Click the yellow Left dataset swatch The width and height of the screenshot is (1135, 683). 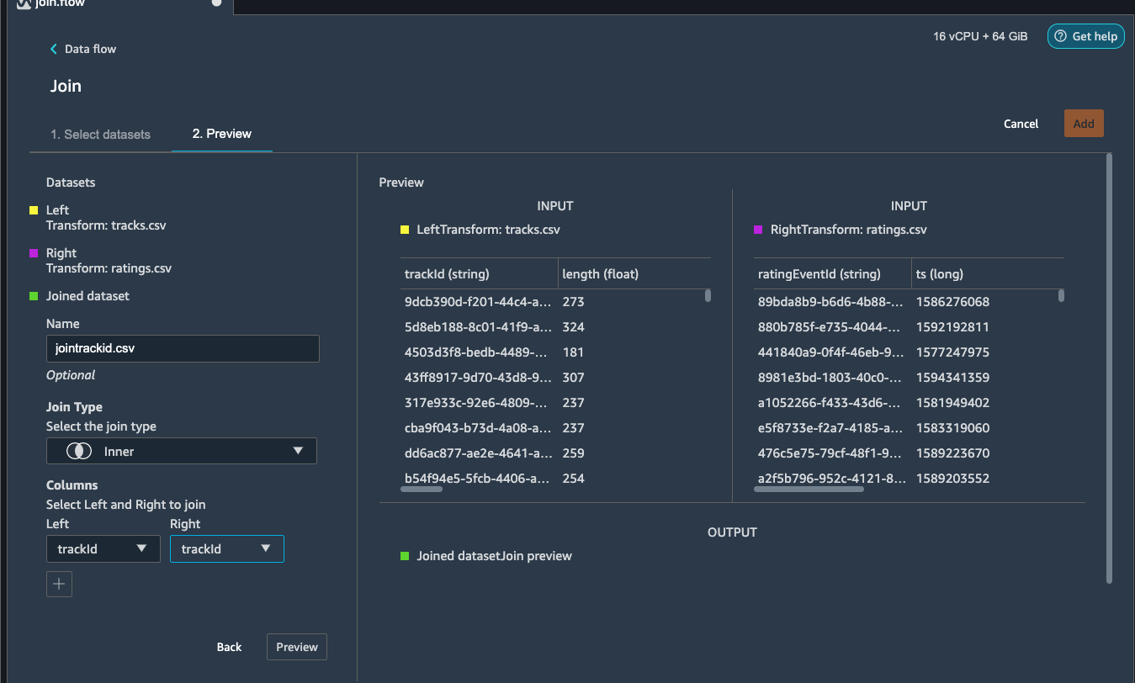coord(34,210)
